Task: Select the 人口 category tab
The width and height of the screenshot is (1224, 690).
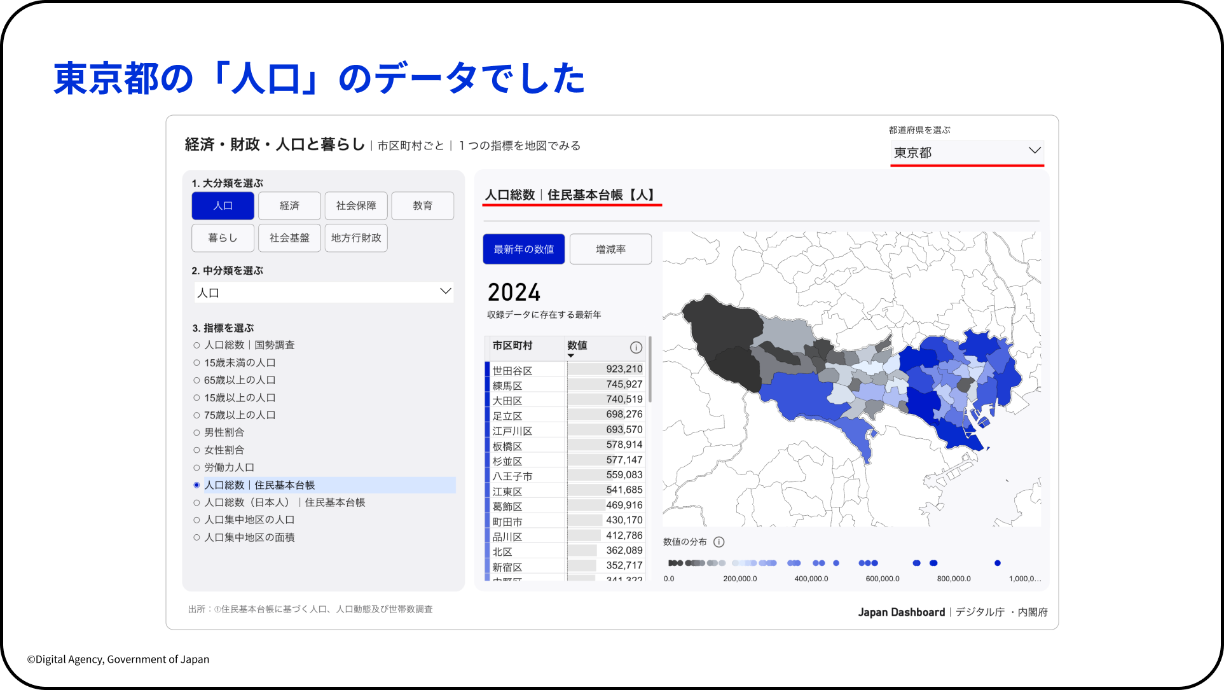Action: 223,205
